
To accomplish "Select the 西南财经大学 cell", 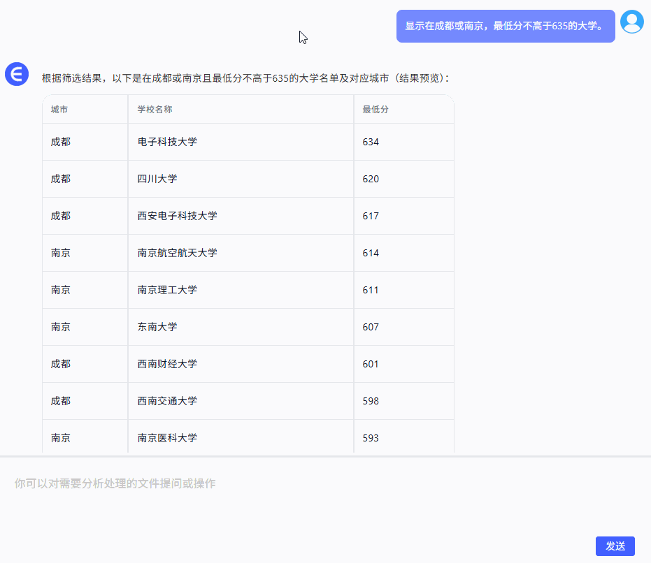I will click(241, 364).
